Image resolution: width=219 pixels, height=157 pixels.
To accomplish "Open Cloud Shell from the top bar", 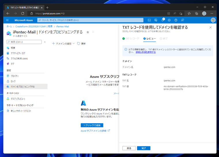I will (149, 20).
